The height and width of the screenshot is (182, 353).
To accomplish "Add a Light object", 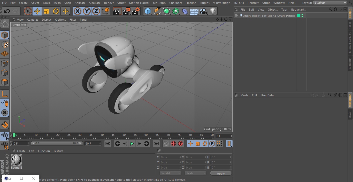I will [213, 11].
